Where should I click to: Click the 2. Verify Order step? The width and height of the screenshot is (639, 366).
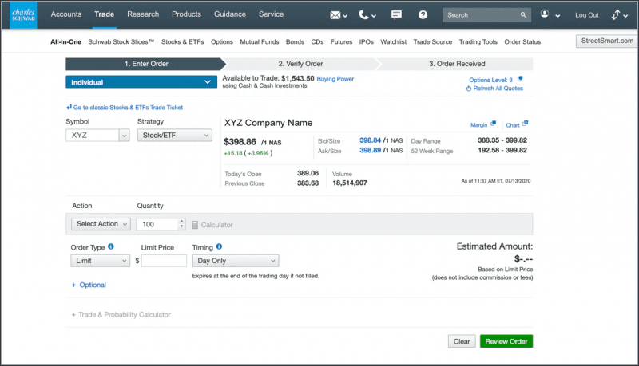(x=300, y=64)
